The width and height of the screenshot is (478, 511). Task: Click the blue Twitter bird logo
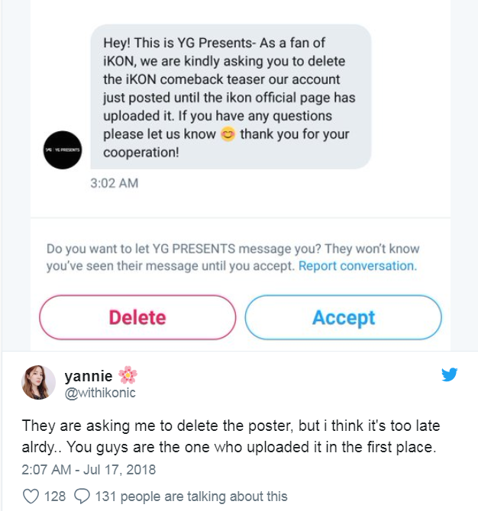pyautogui.click(x=449, y=374)
